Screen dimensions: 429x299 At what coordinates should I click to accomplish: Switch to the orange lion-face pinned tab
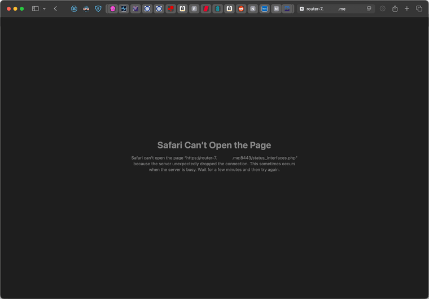(x=241, y=9)
